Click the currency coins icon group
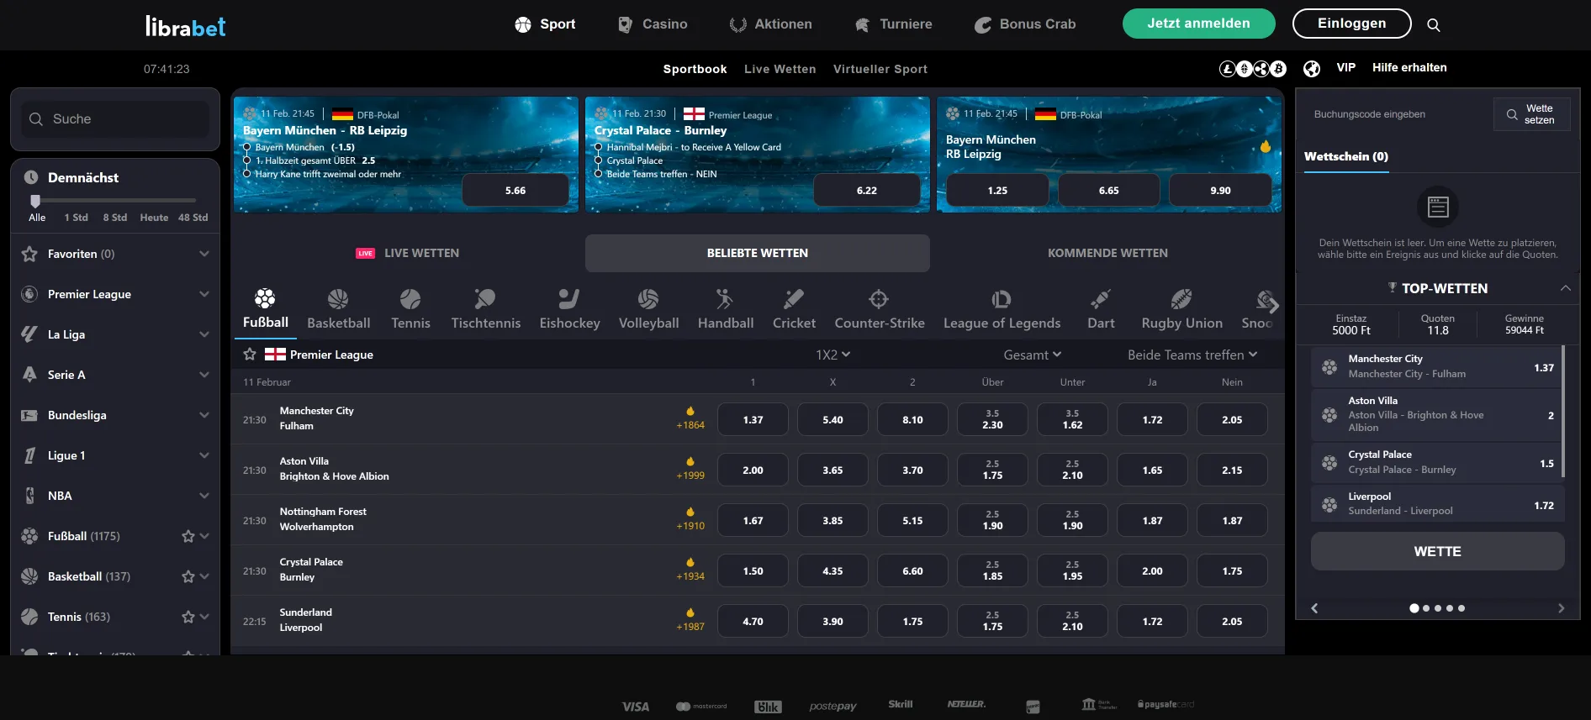Screen dimensions: 1591x720 (x=1253, y=69)
